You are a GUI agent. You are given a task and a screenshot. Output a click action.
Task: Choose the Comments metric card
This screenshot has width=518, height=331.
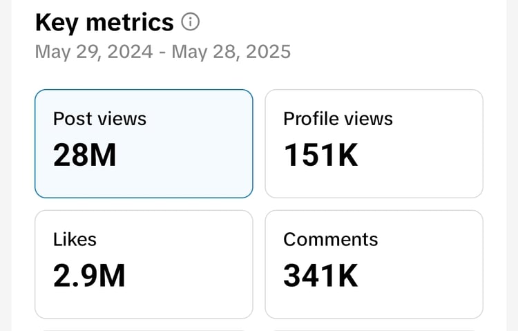(374, 264)
